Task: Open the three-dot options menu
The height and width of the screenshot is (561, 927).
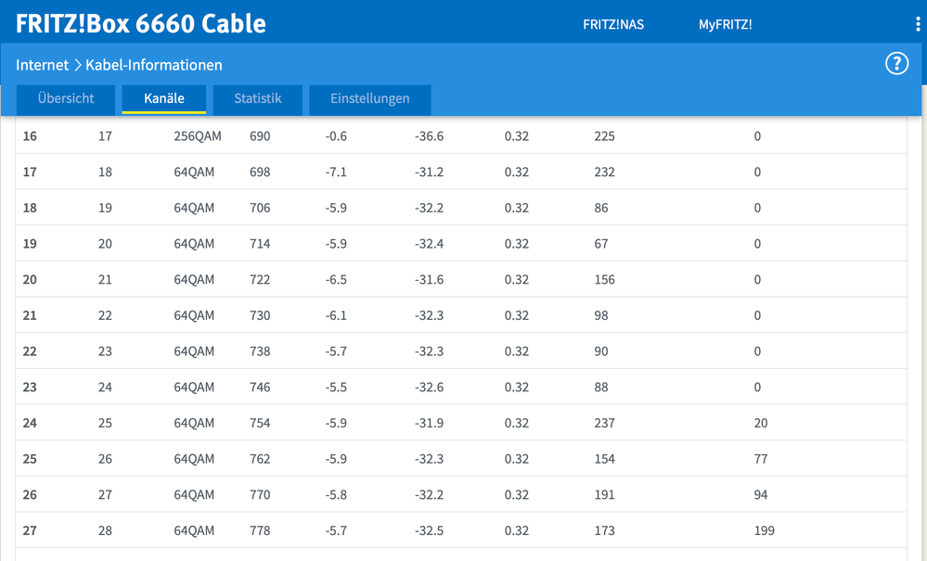Action: click(x=917, y=25)
